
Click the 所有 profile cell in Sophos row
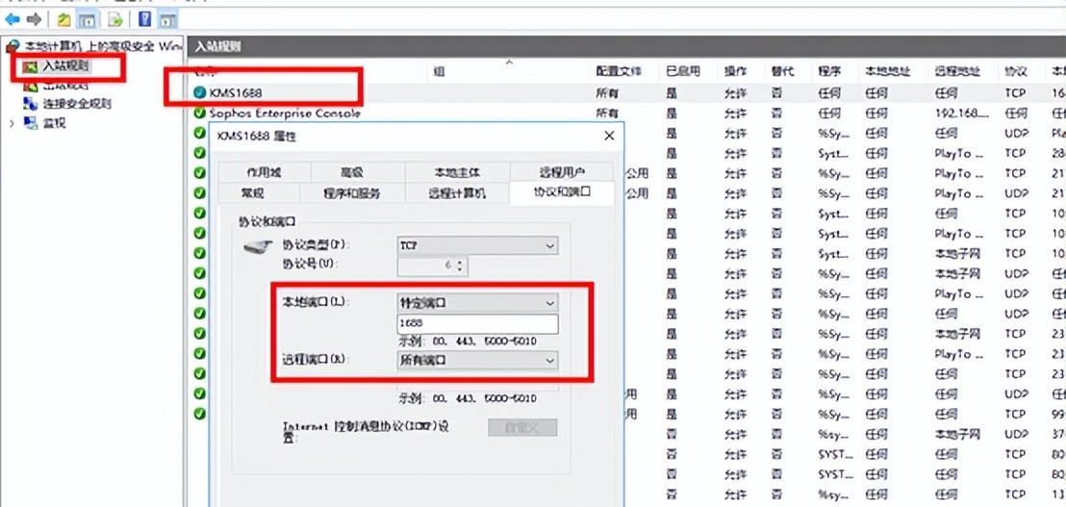607,113
